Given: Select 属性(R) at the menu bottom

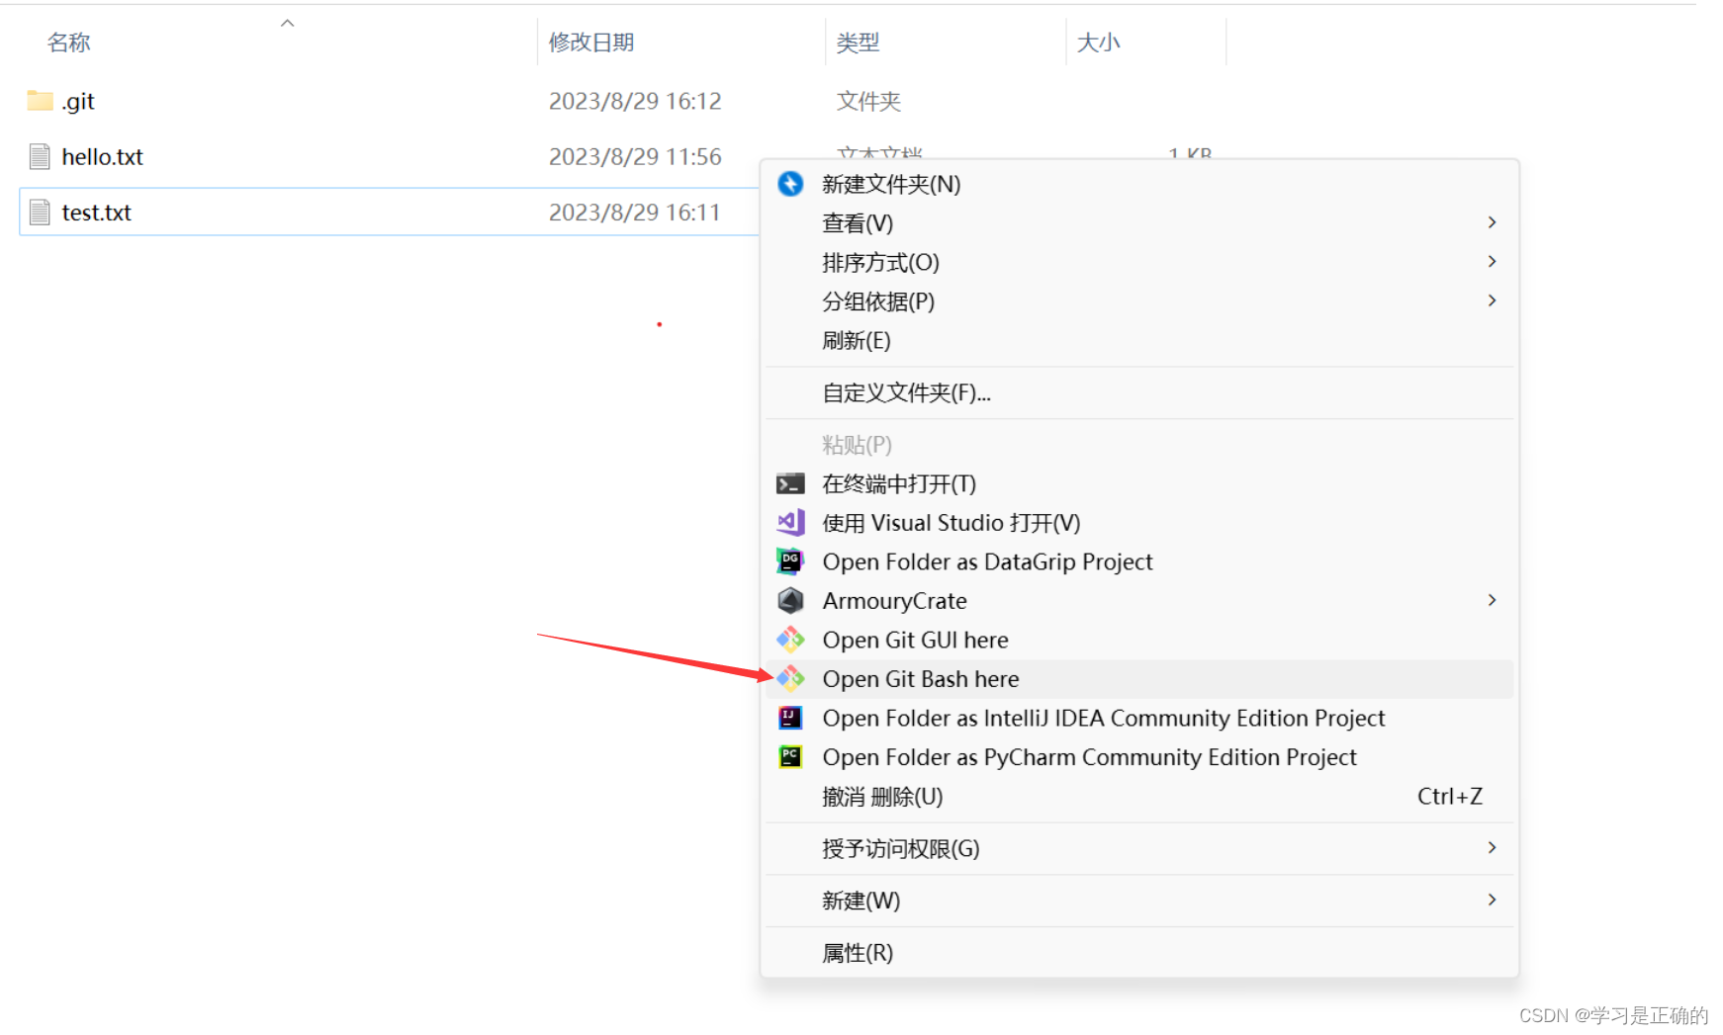Looking at the screenshot, I should click(x=1139, y=953).
